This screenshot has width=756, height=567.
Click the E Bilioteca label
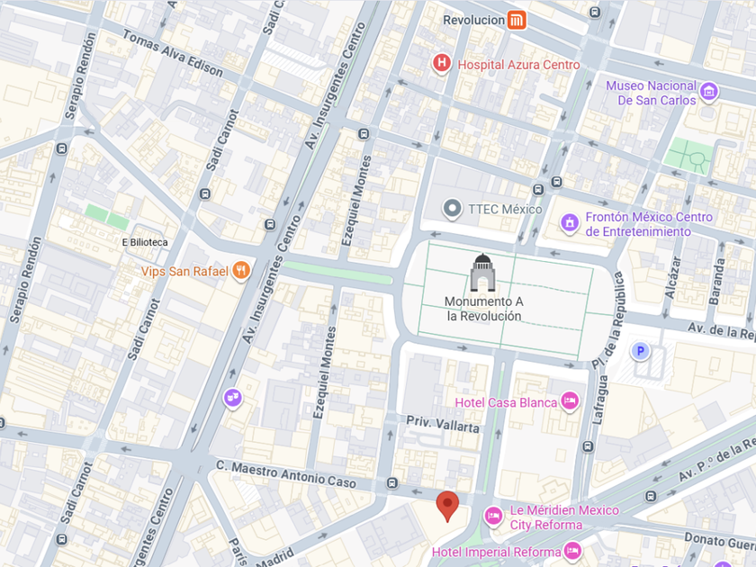[145, 242]
